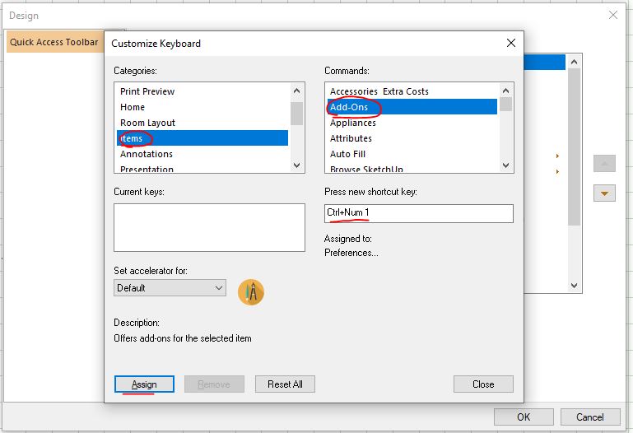The height and width of the screenshot is (433, 633).
Task: Open the Set accelerator for dropdown
Action: click(170, 288)
